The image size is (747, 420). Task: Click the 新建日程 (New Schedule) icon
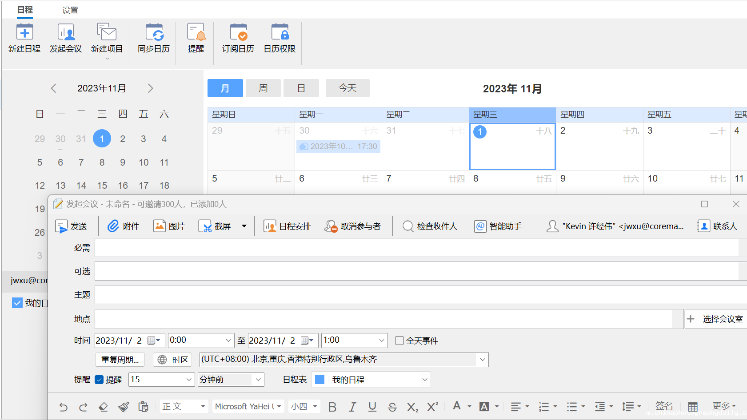[x=24, y=32]
